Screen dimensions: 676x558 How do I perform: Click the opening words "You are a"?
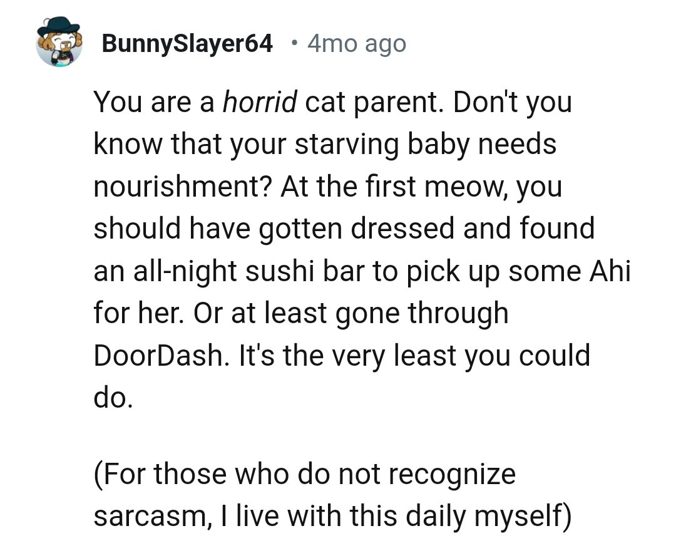coord(154,102)
